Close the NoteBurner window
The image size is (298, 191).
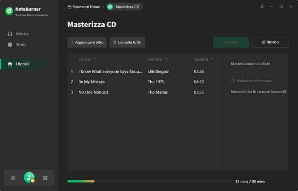pyautogui.click(x=291, y=6)
